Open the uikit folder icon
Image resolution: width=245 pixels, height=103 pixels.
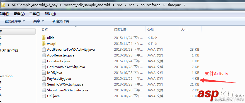(x=44, y=38)
